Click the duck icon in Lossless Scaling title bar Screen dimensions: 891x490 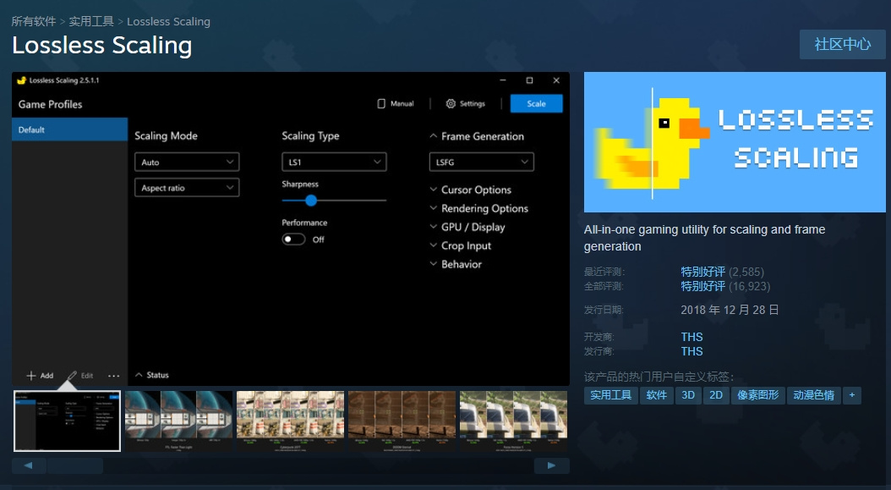coord(22,80)
